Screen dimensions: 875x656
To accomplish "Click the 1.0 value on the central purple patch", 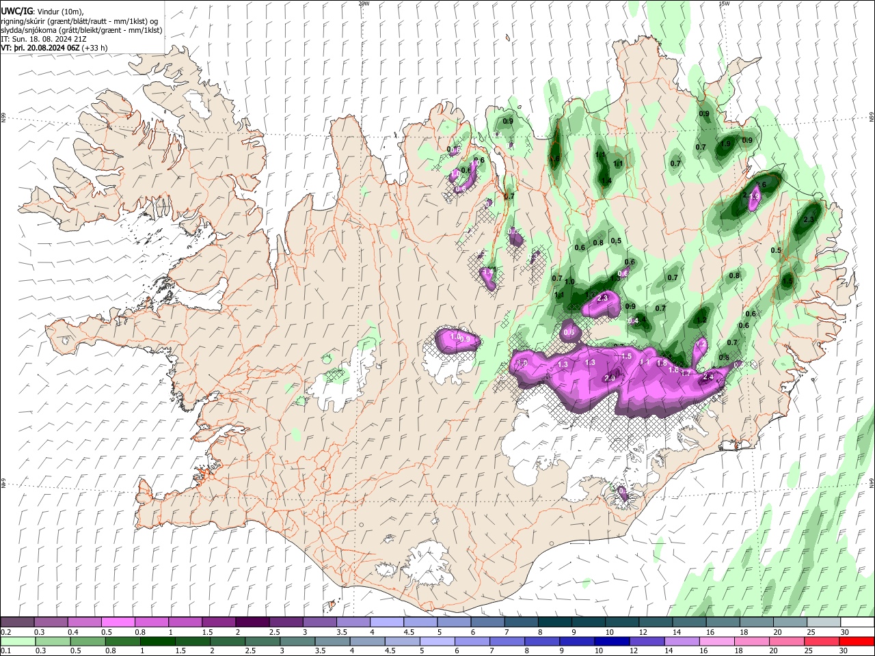I will 455,336.
